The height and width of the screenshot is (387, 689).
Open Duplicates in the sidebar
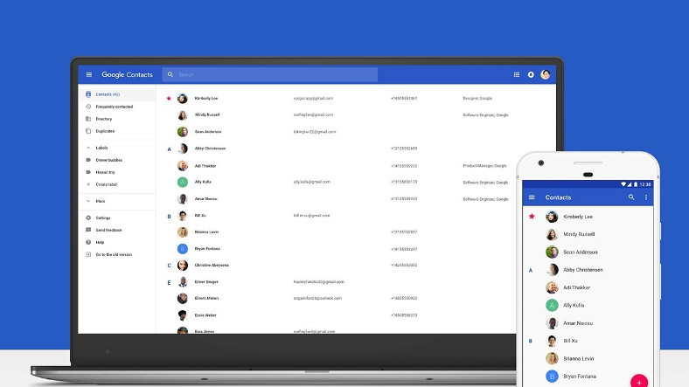click(x=105, y=131)
